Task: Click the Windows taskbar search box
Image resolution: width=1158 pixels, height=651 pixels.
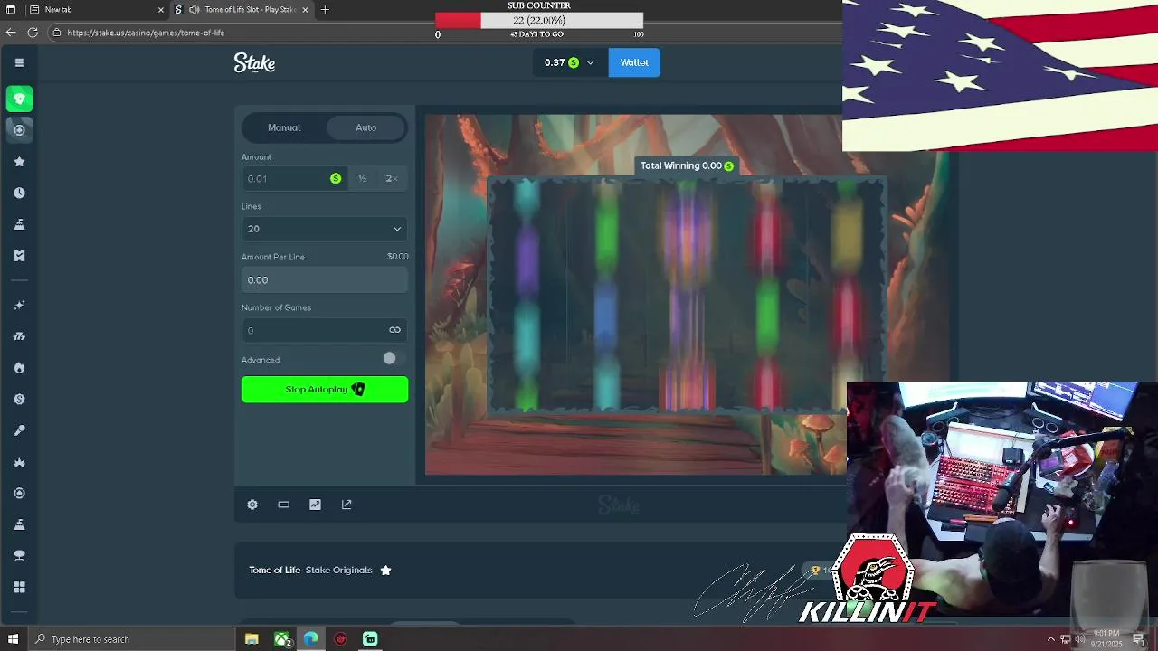Action: point(131,639)
